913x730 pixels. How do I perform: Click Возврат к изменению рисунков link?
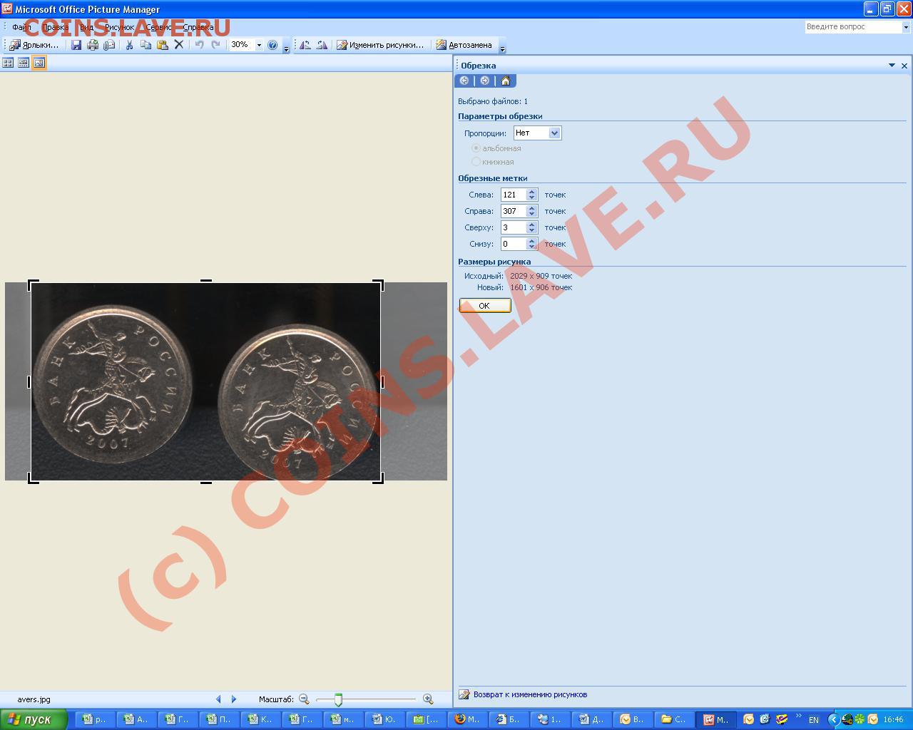(530, 694)
